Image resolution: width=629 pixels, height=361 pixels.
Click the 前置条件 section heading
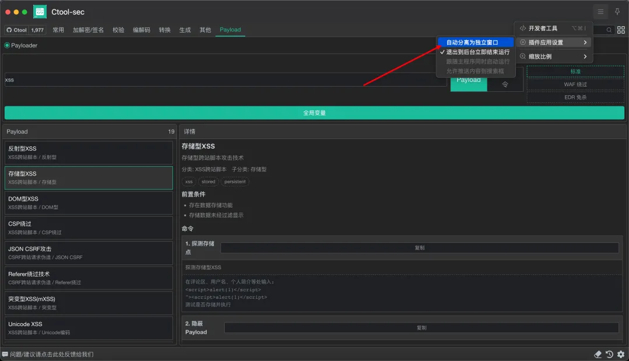193,194
